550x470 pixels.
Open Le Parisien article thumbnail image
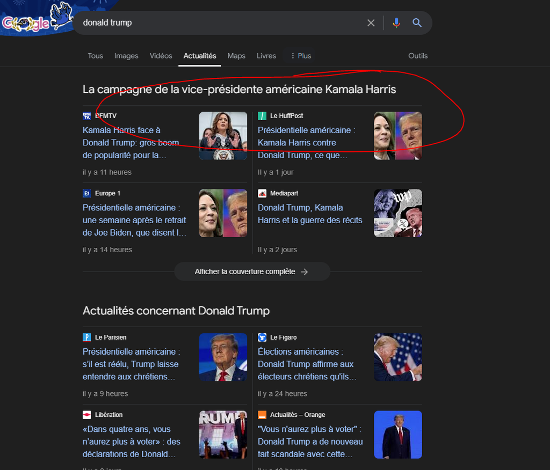click(223, 357)
